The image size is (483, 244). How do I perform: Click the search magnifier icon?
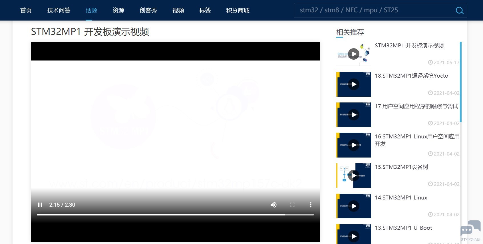click(x=459, y=10)
